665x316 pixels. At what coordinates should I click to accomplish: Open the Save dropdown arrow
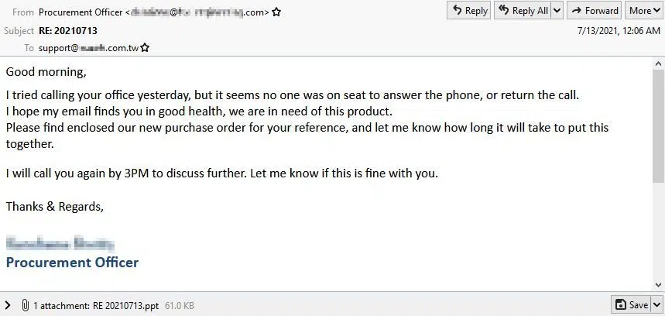[x=656, y=304]
